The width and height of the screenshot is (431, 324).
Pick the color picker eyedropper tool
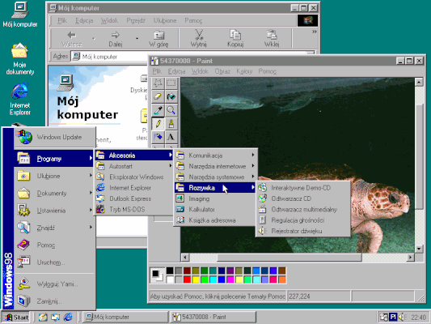click(158, 110)
